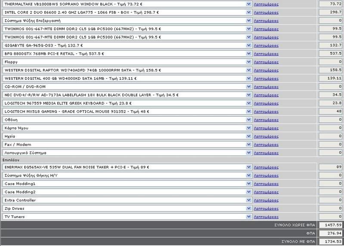
Task: Open Λεπτομέρειες link for Intel Core 2 Duo
Action: coord(266,12)
